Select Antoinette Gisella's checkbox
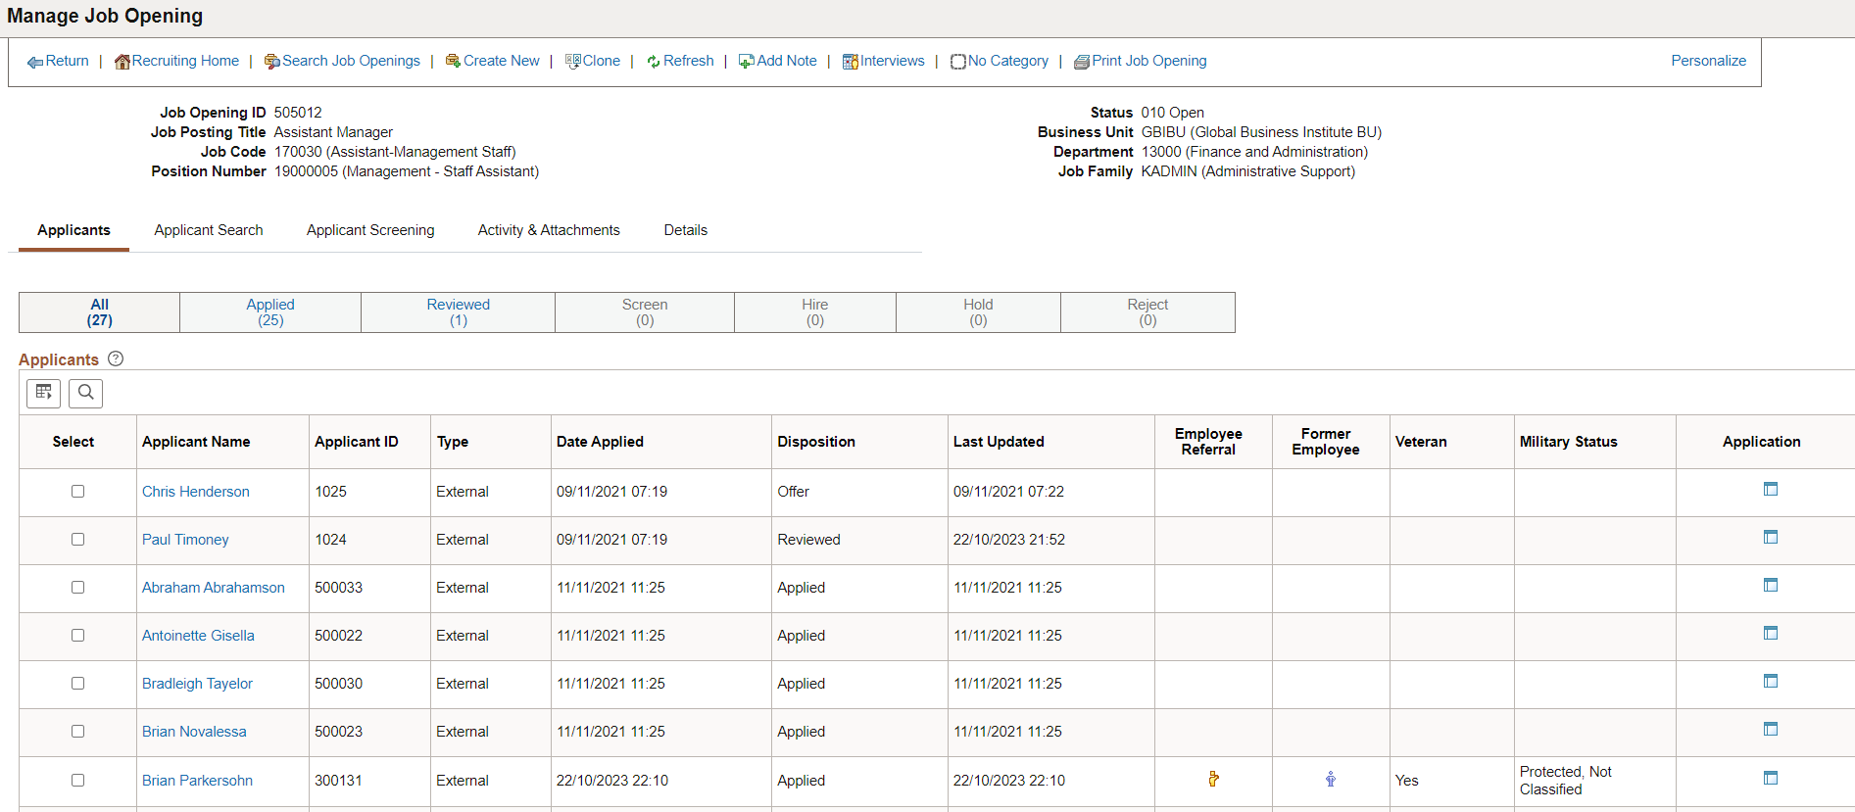 [77, 636]
